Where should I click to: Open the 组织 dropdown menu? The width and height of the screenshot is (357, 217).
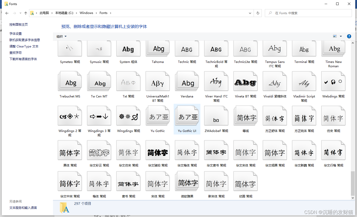pos(61,37)
